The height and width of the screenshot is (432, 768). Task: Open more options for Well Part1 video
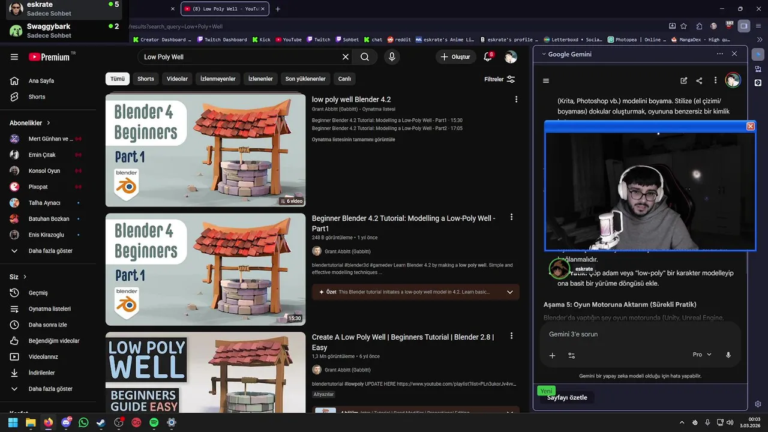tap(511, 217)
